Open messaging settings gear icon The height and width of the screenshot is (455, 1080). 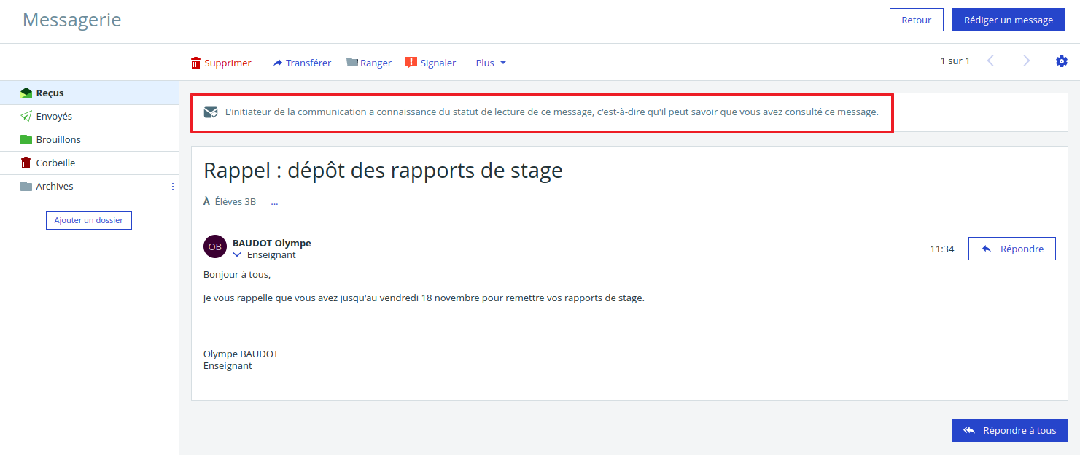pos(1062,61)
